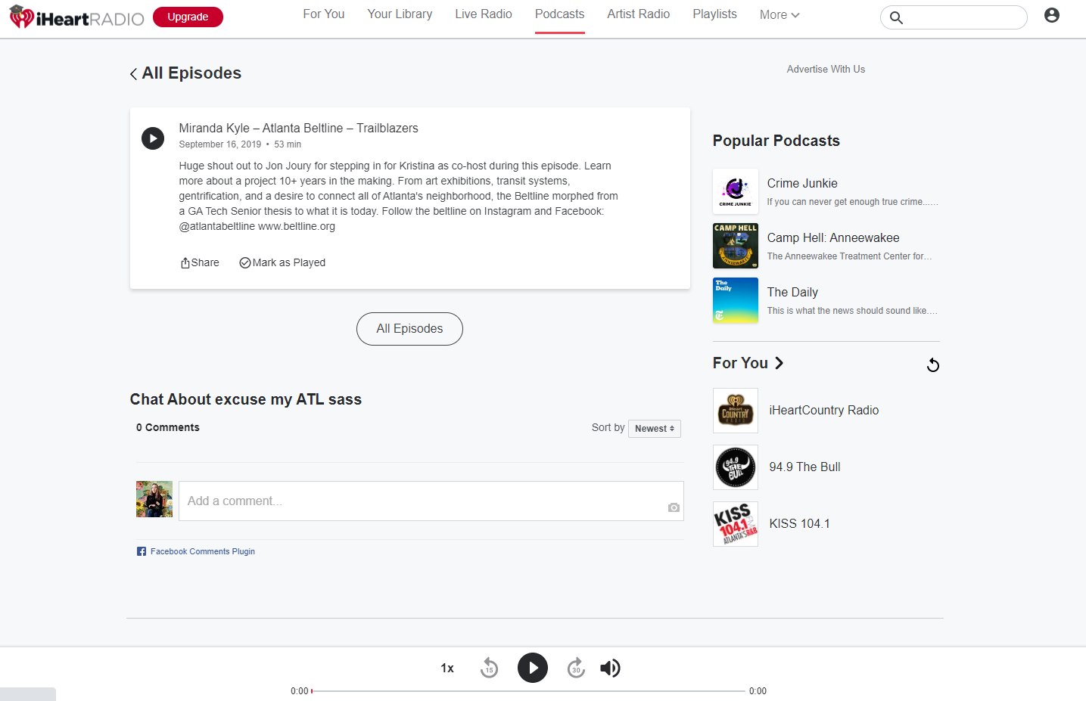Go to the For You tab
Screen dimensions: 1086x701
pyautogui.click(x=324, y=14)
